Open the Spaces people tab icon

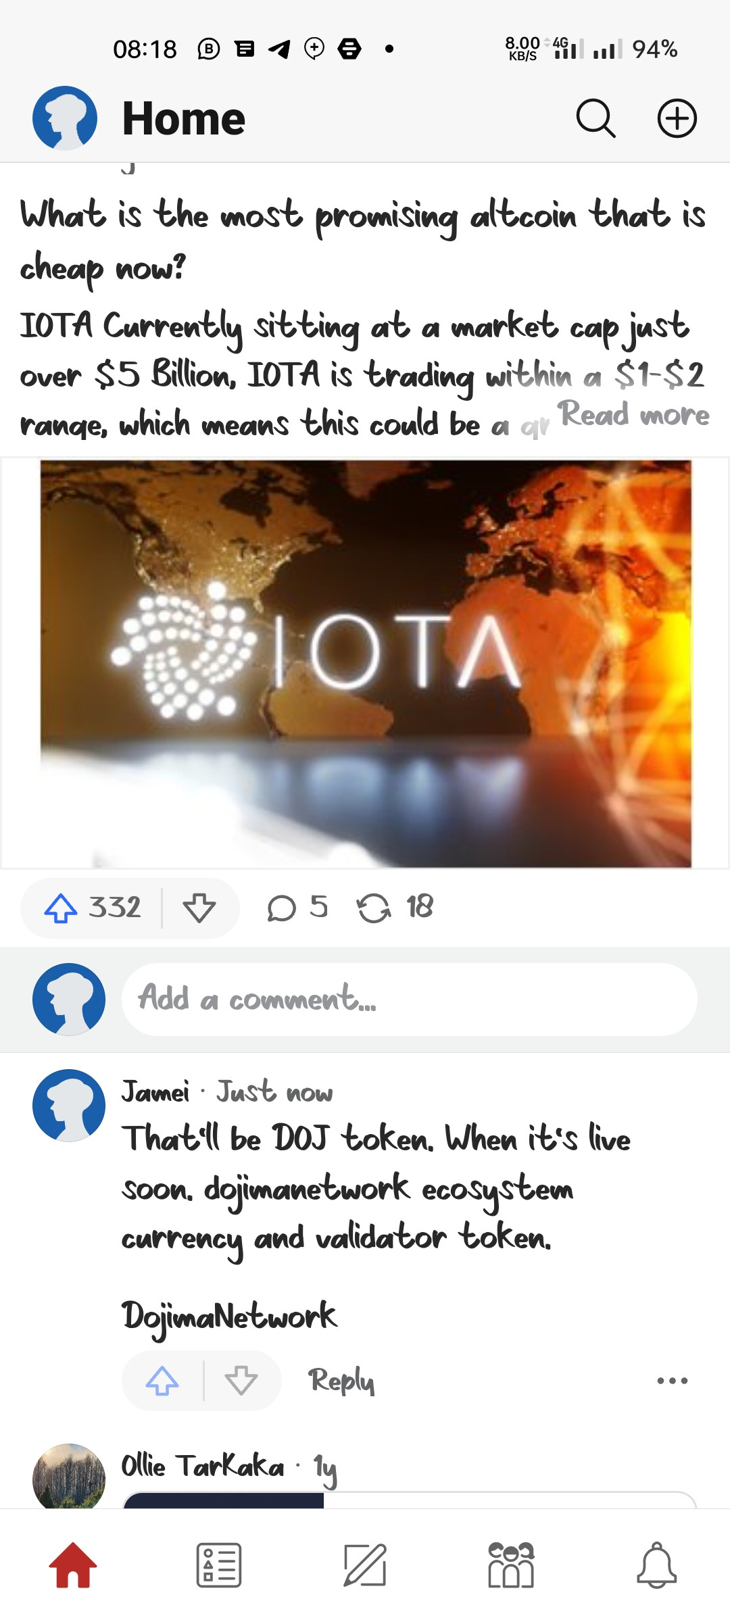click(511, 1565)
